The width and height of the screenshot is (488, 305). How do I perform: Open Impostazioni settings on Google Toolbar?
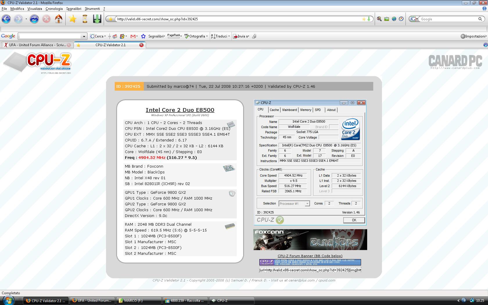[473, 36]
